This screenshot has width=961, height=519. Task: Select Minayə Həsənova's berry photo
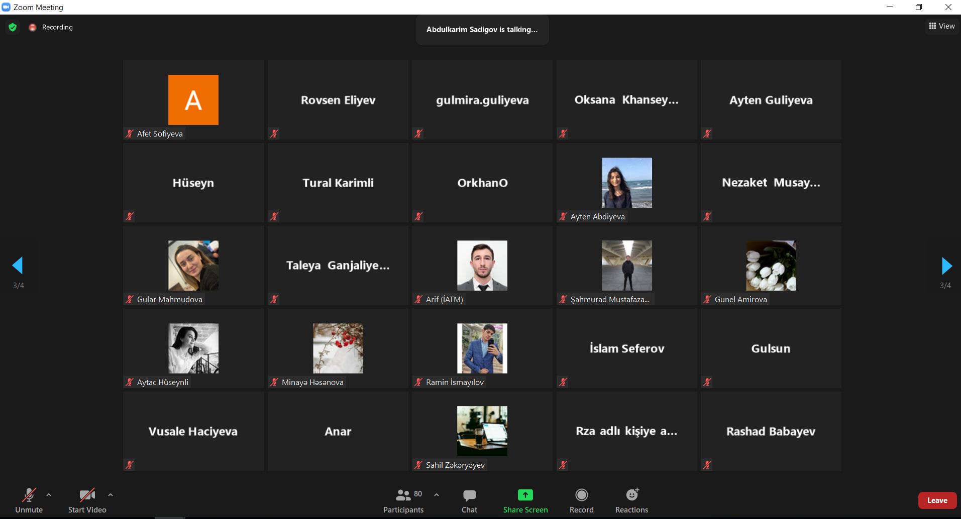click(338, 348)
